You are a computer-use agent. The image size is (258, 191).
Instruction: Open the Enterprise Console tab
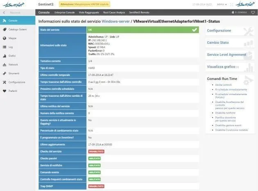pyautogui.click(x=65, y=13)
